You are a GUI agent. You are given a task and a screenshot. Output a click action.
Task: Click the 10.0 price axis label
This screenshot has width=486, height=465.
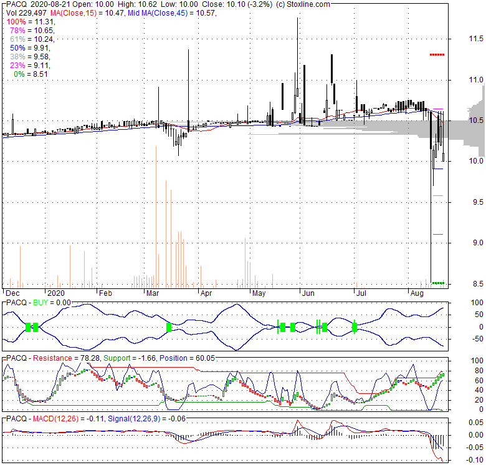click(x=476, y=161)
